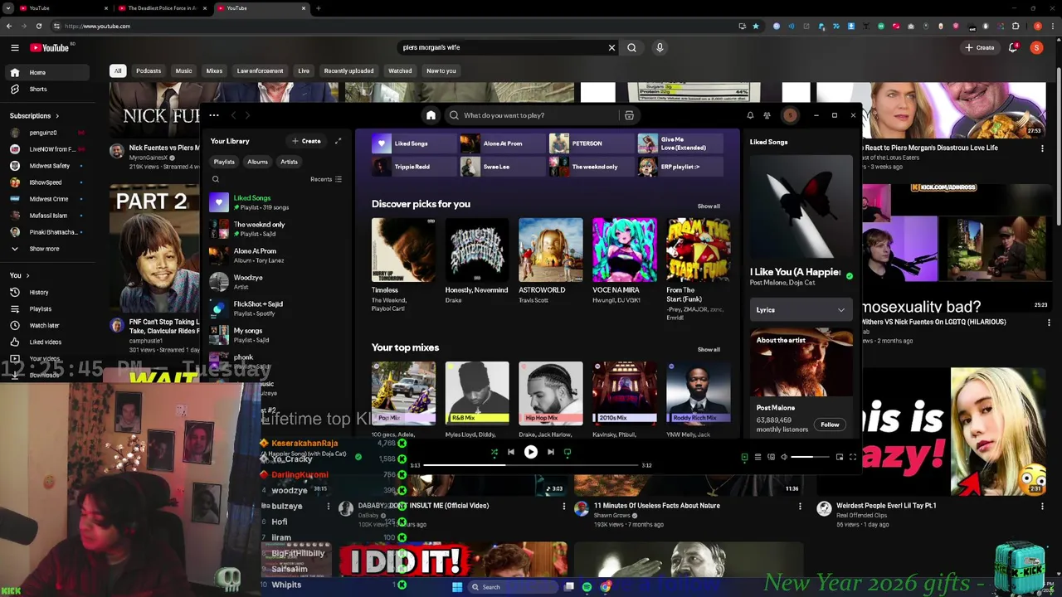Image resolution: width=1062 pixels, height=597 pixels.
Task: Toggle Artists filter in Your Library
Action: pos(289,162)
